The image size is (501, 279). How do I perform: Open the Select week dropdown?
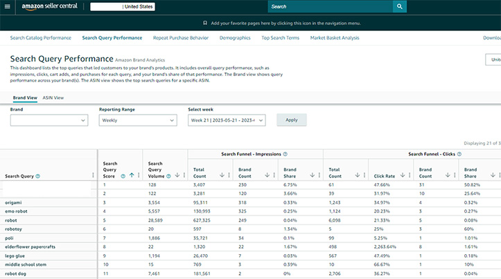point(227,120)
